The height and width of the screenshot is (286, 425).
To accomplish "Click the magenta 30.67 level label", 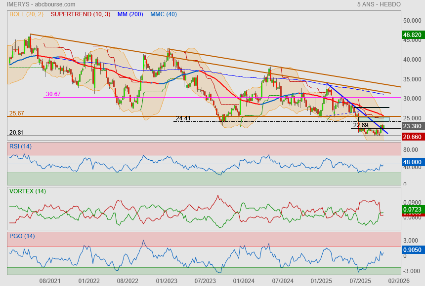I will [x=53, y=94].
